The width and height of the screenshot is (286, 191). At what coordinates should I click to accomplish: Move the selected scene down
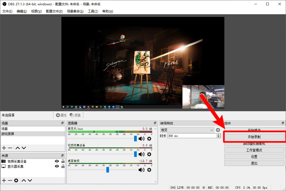(24, 148)
